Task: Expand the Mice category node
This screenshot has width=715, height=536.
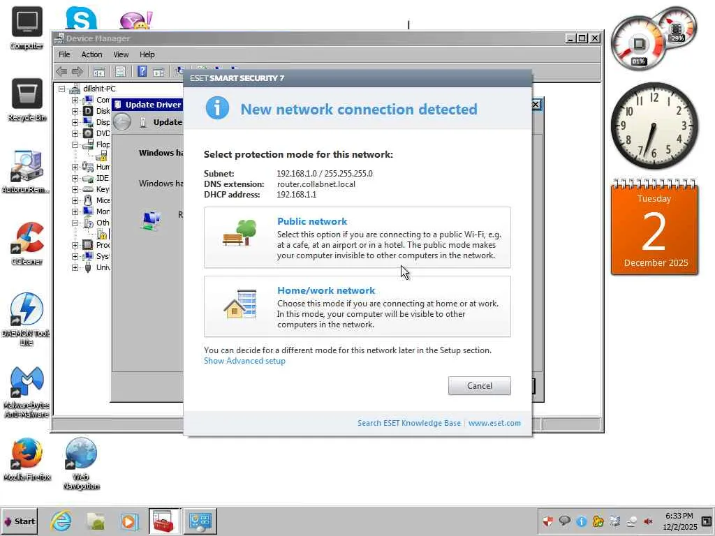Action: [x=75, y=200]
